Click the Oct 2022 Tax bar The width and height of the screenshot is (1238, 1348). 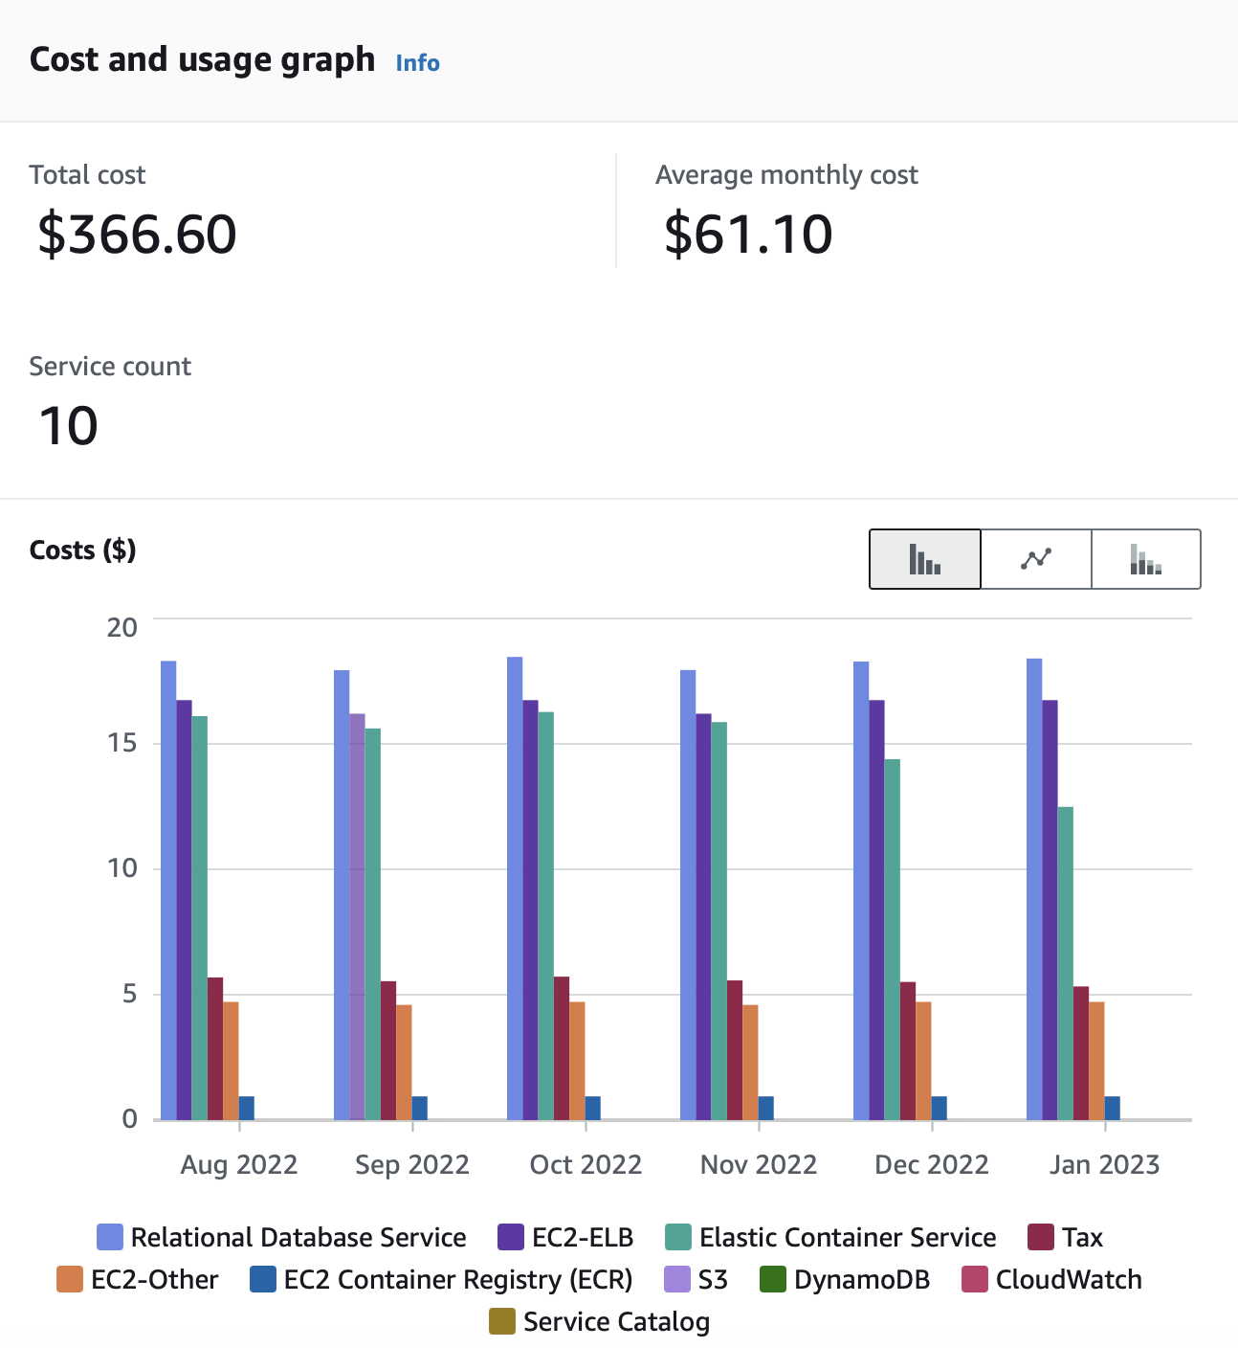point(562,1048)
